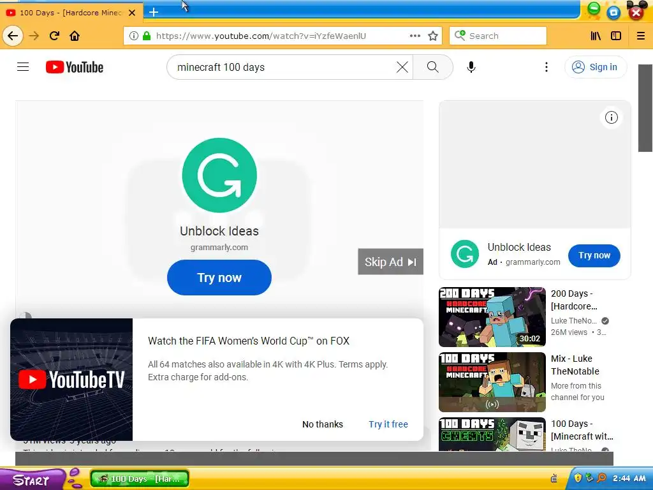Click the page vertical scrollbar thumb
Viewport: 653px width, 490px height.
[645, 108]
